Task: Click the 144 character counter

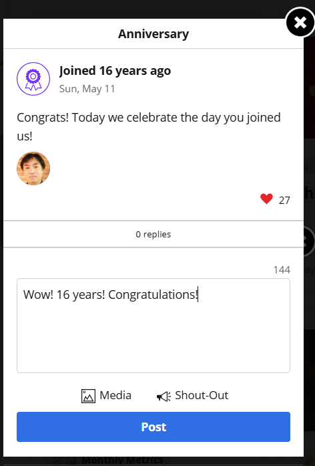Action: click(282, 269)
